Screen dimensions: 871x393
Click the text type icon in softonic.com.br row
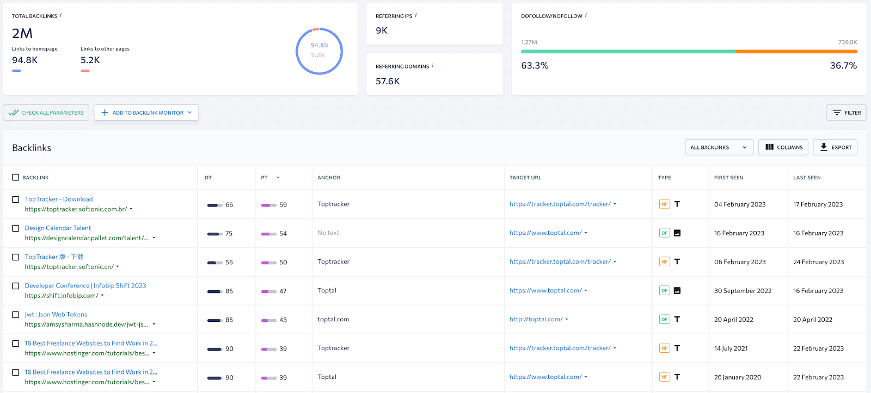(677, 204)
